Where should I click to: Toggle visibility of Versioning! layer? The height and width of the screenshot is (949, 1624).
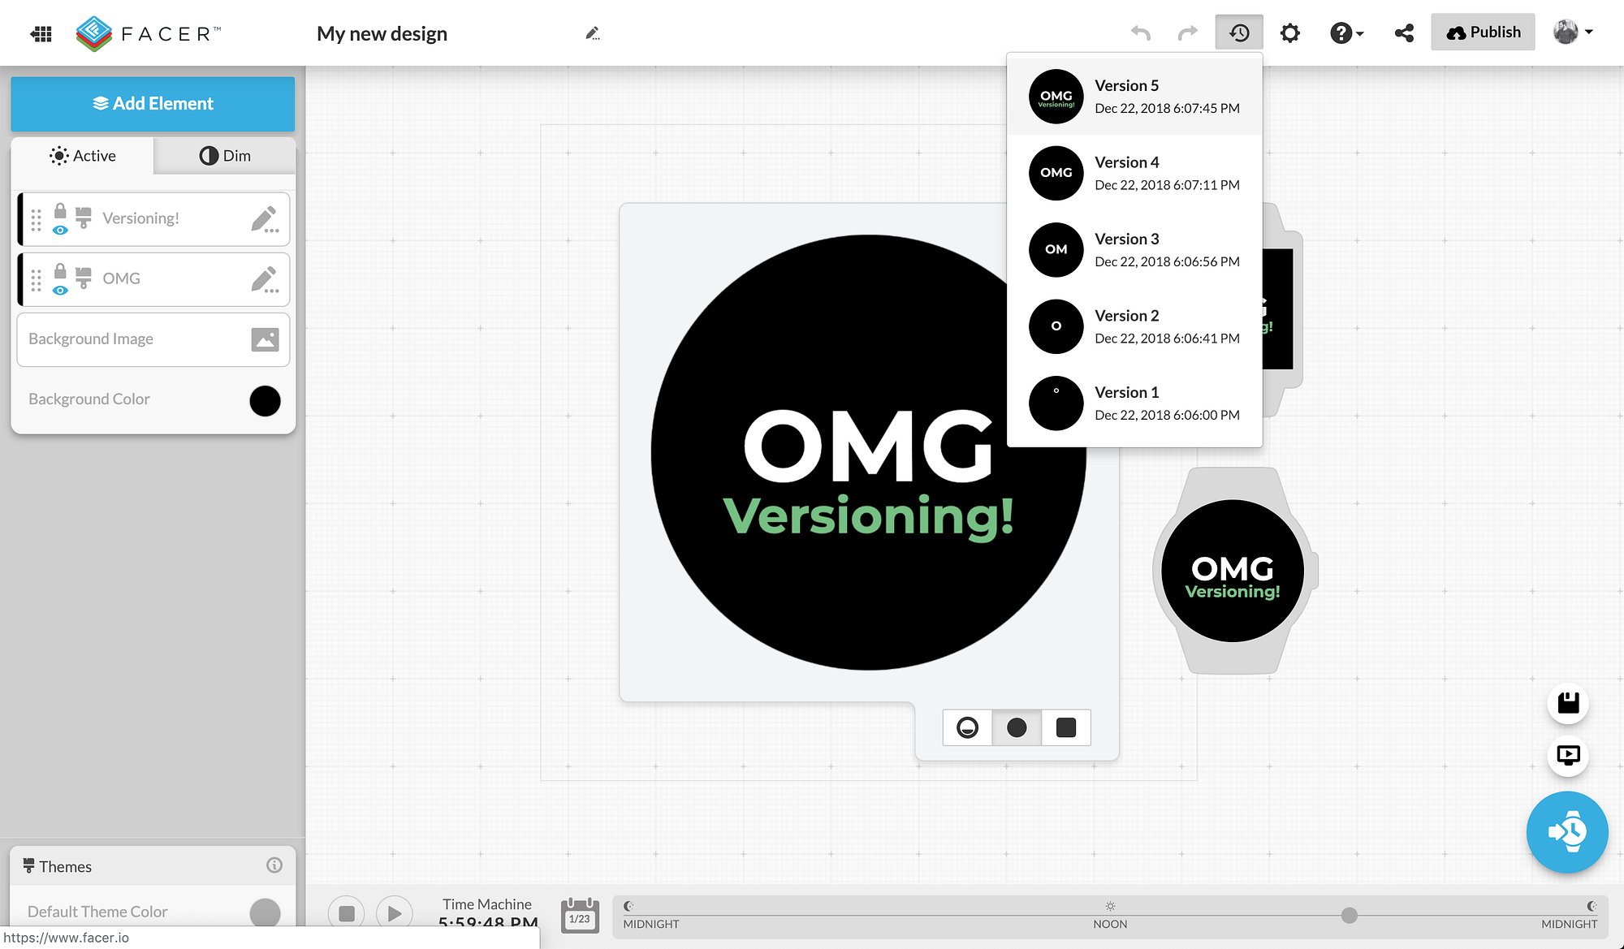pos(60,231)
